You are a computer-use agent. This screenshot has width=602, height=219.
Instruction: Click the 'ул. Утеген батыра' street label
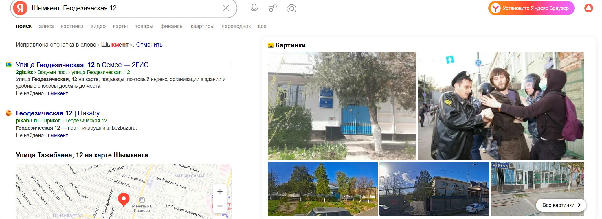[x=172, y=183]
